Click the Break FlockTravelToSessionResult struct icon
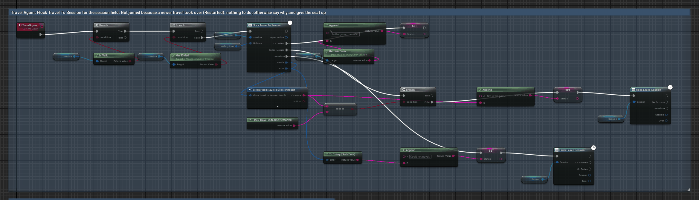Viewport: 699px width, 200px height. pyautogui.click(x=250, y=90)
